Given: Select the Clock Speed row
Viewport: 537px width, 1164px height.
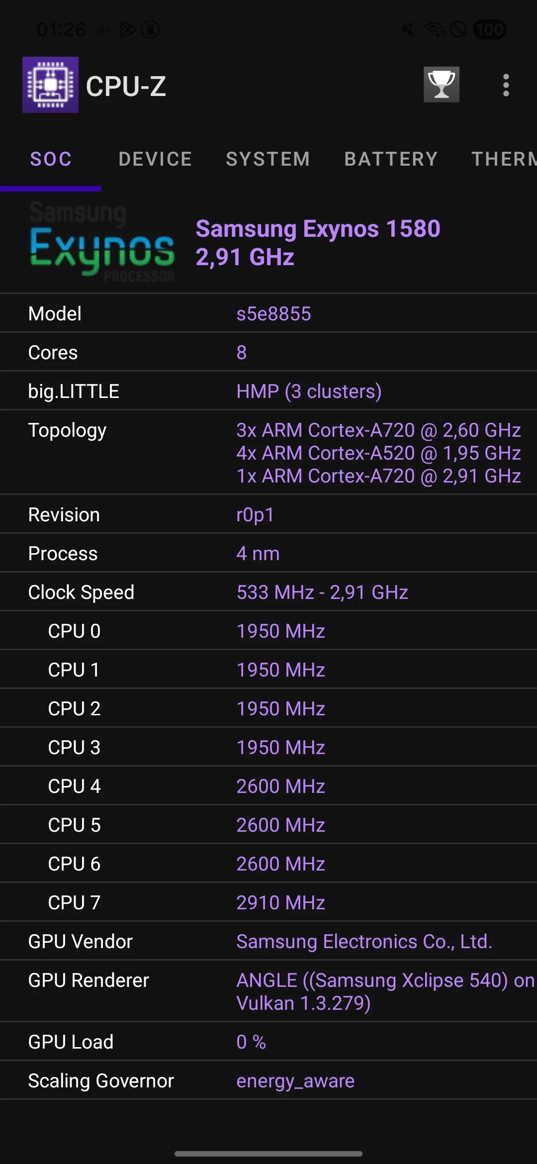Looking at the screenshot, I should (x=268, y=592).
